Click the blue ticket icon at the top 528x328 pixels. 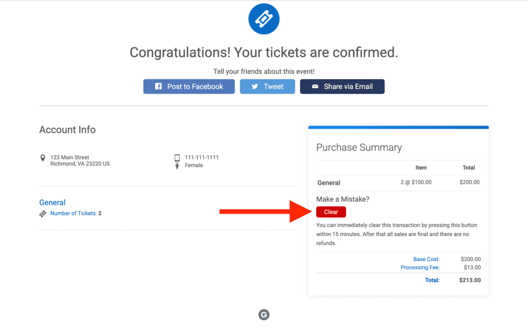[263, 19]
